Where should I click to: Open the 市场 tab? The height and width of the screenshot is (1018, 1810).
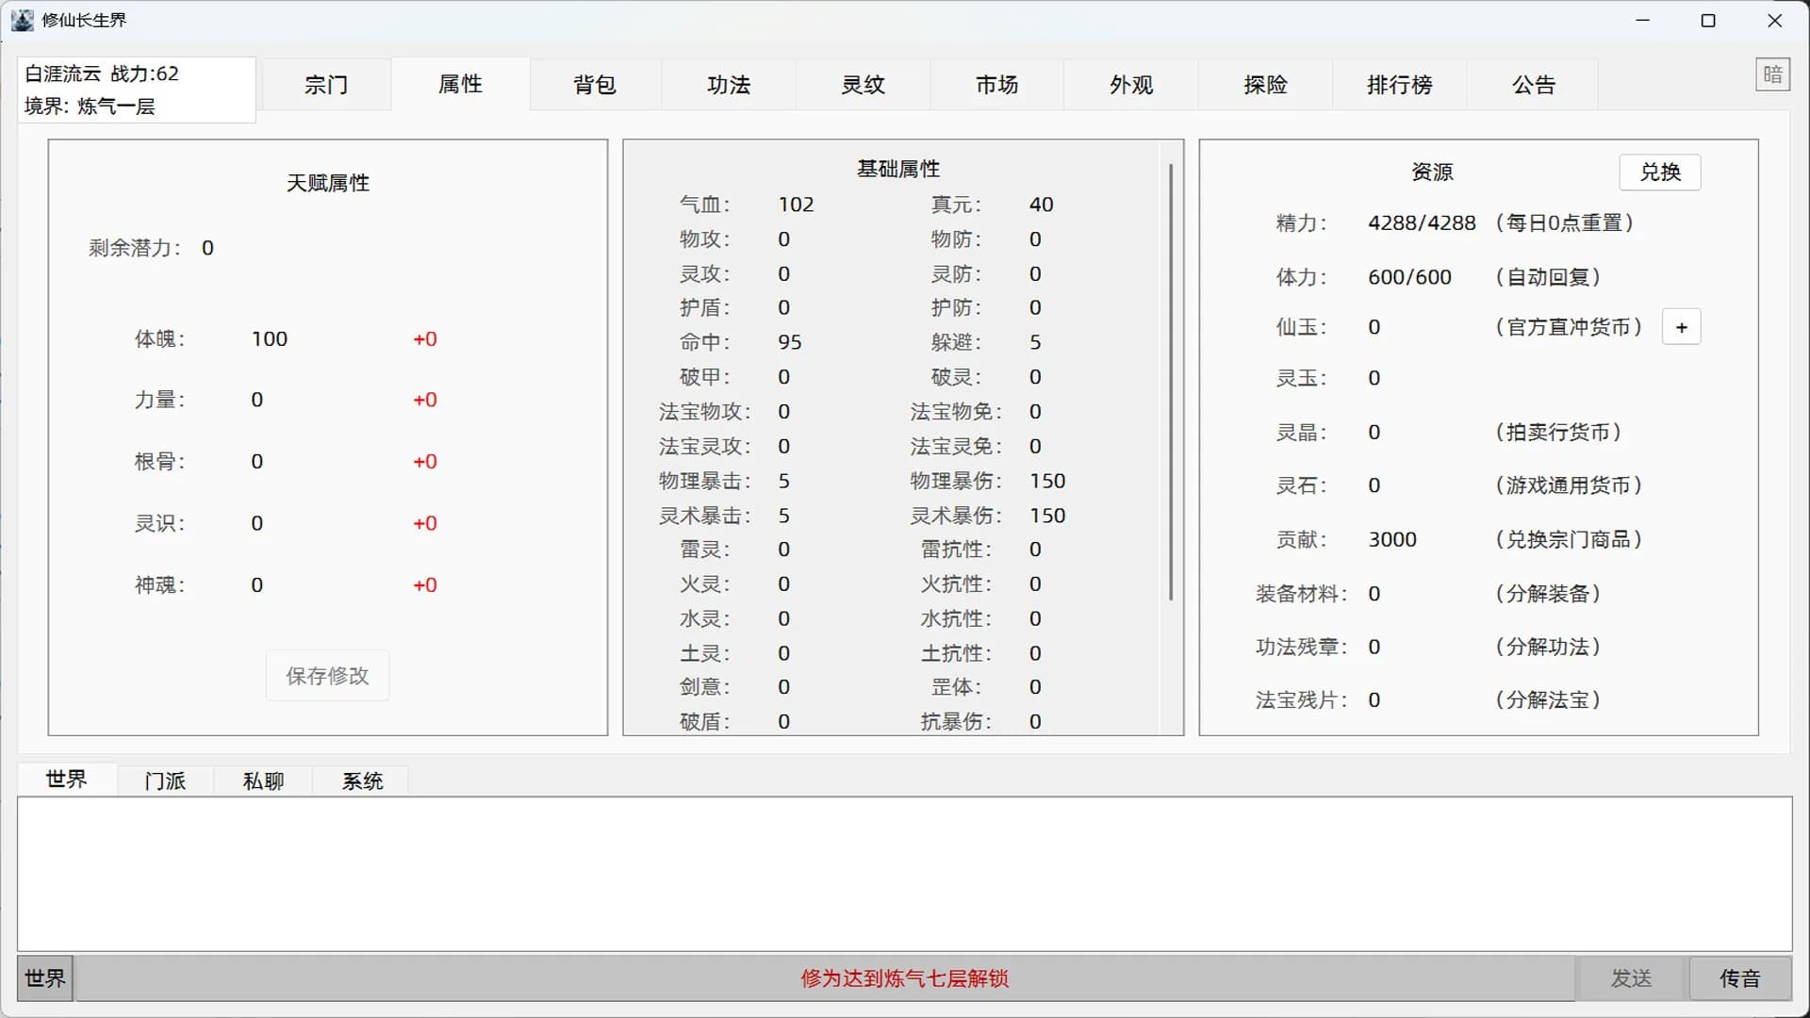click(x=996, y=85)
